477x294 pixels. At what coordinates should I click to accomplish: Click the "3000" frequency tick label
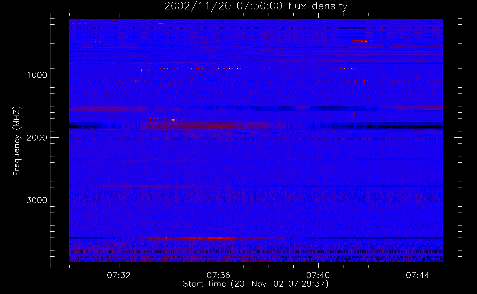click(37, 200)
